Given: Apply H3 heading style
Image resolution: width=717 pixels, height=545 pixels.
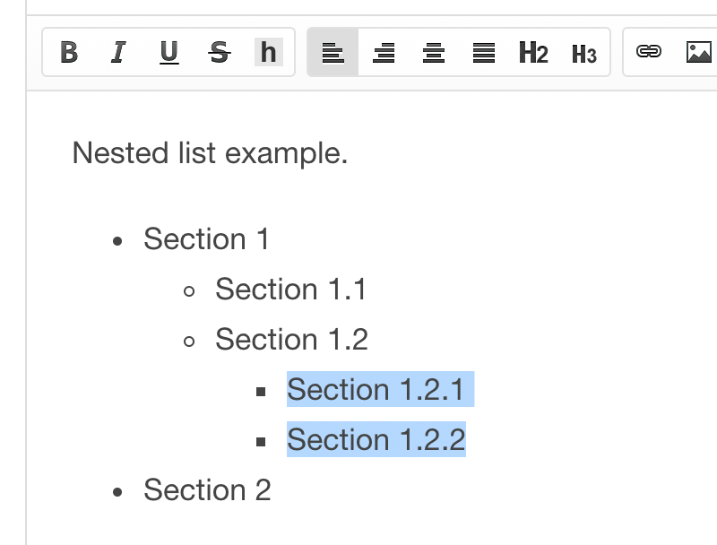Looking at the screenshot, I should (584, 52).
